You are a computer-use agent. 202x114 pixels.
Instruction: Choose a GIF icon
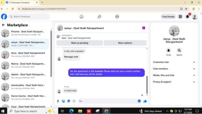click(74, 101)
